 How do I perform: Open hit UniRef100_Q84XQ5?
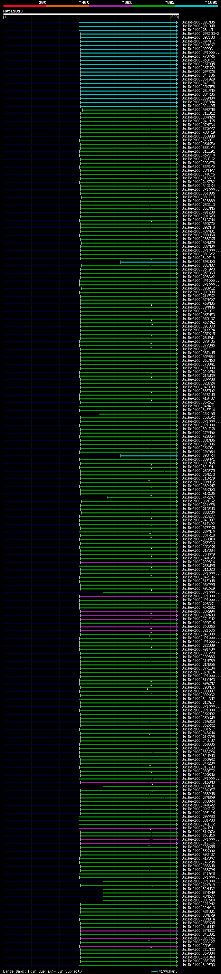coord(198,95)
